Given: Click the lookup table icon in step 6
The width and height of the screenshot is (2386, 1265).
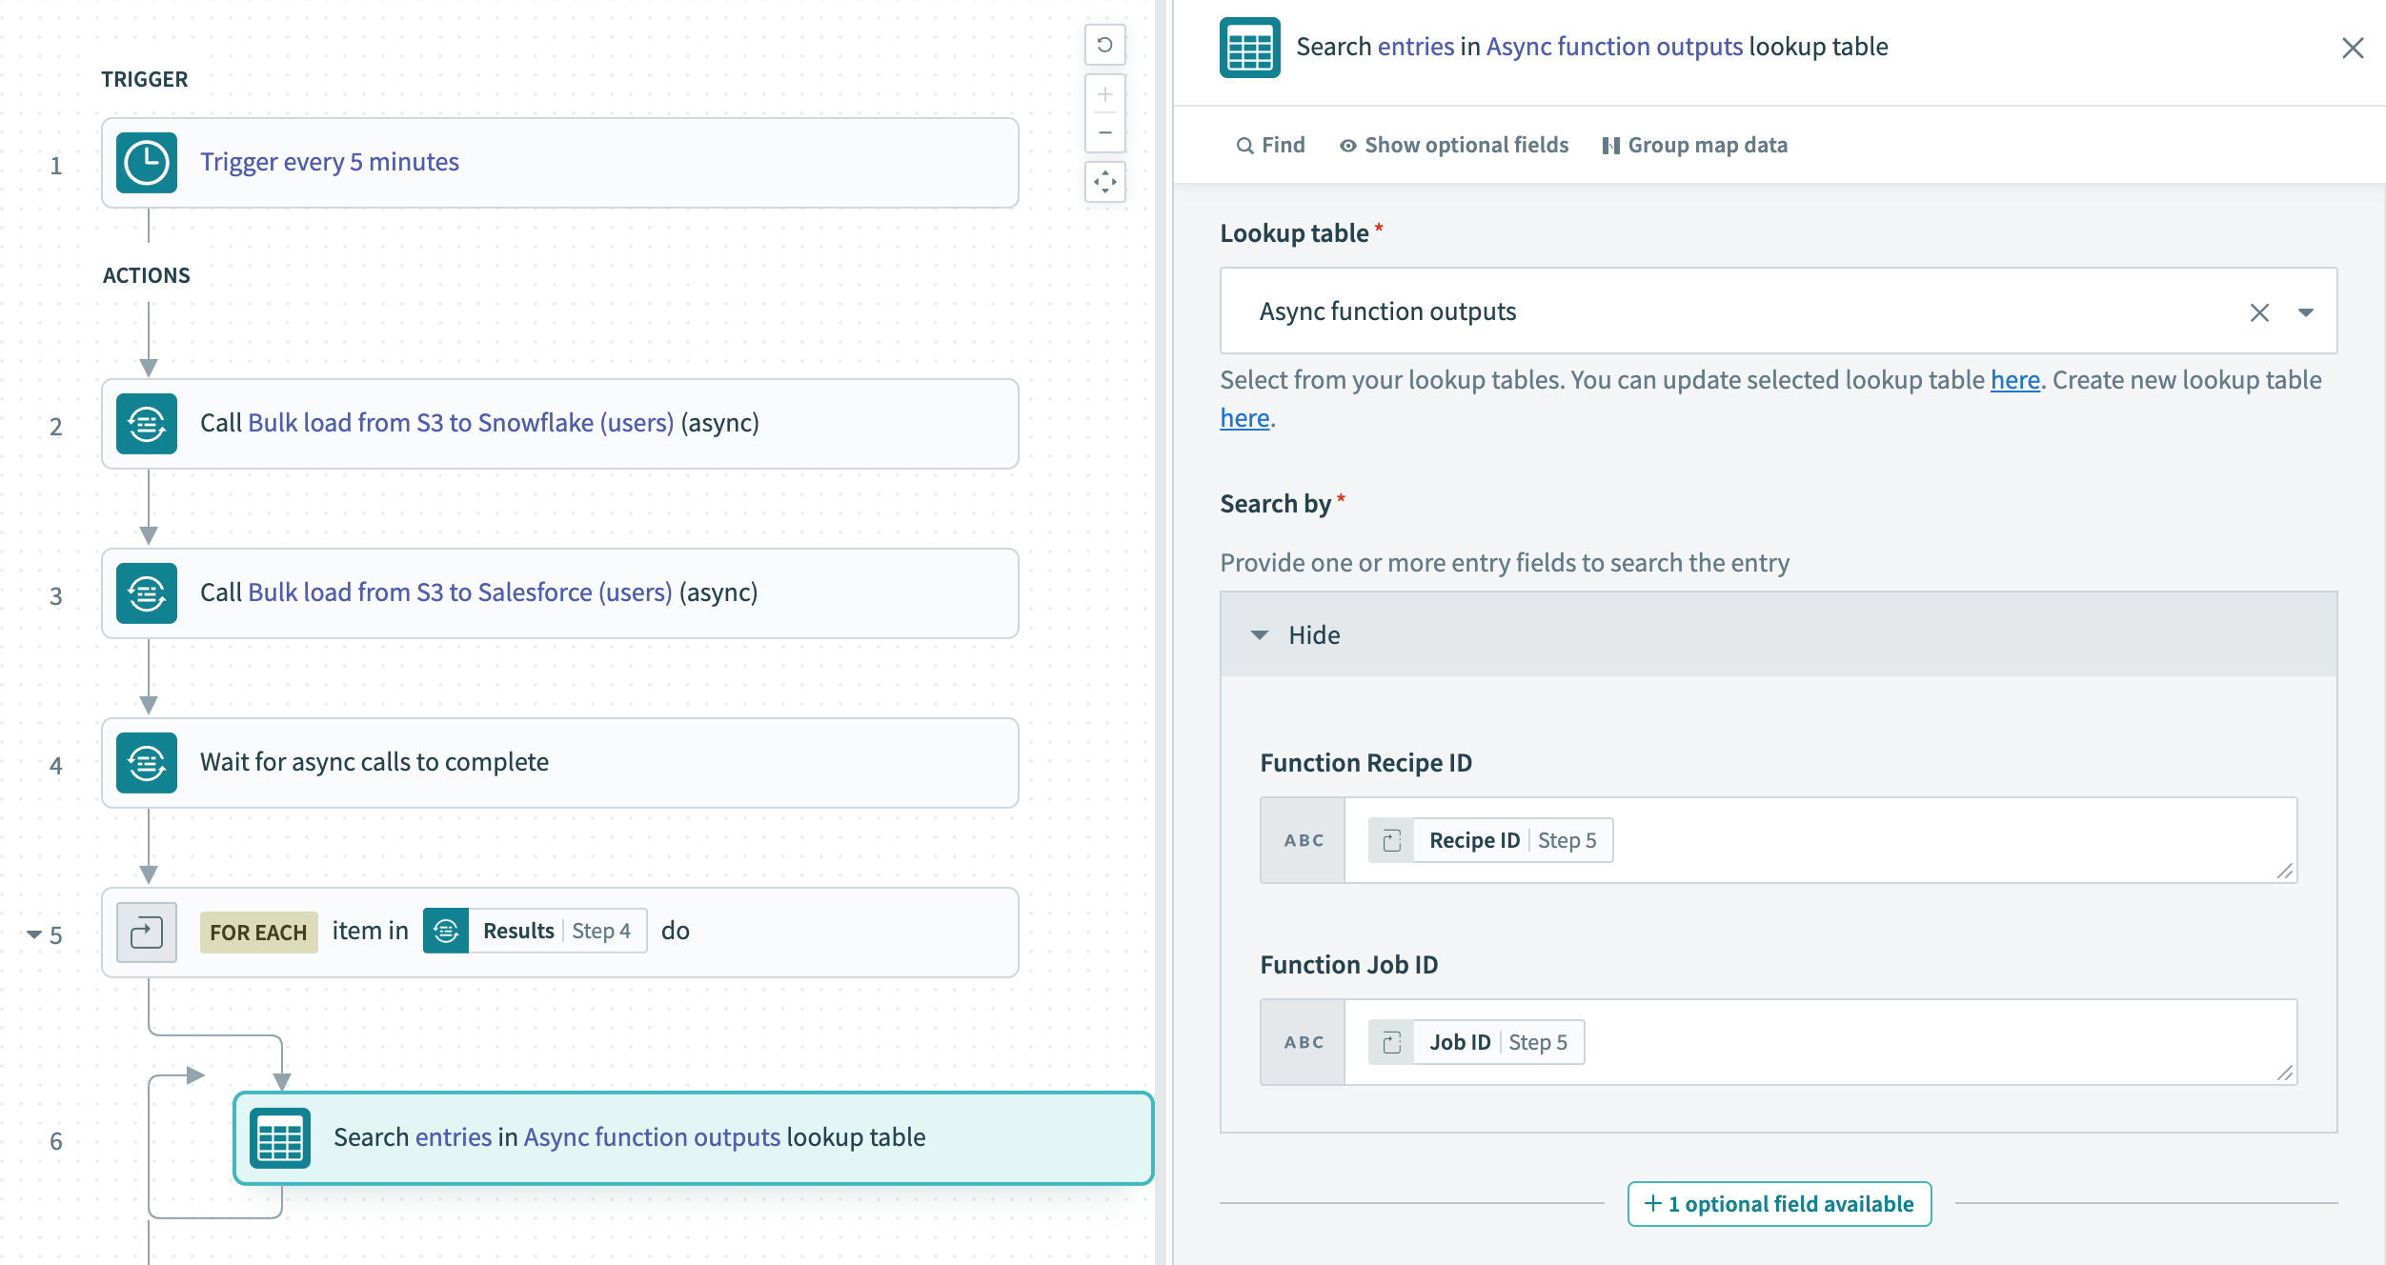Looking at the screenshot, I should click(280, 1138).
